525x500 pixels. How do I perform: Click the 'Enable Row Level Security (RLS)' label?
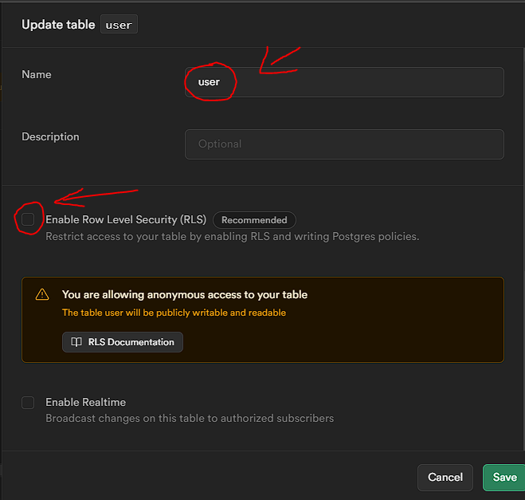point(126,219)
